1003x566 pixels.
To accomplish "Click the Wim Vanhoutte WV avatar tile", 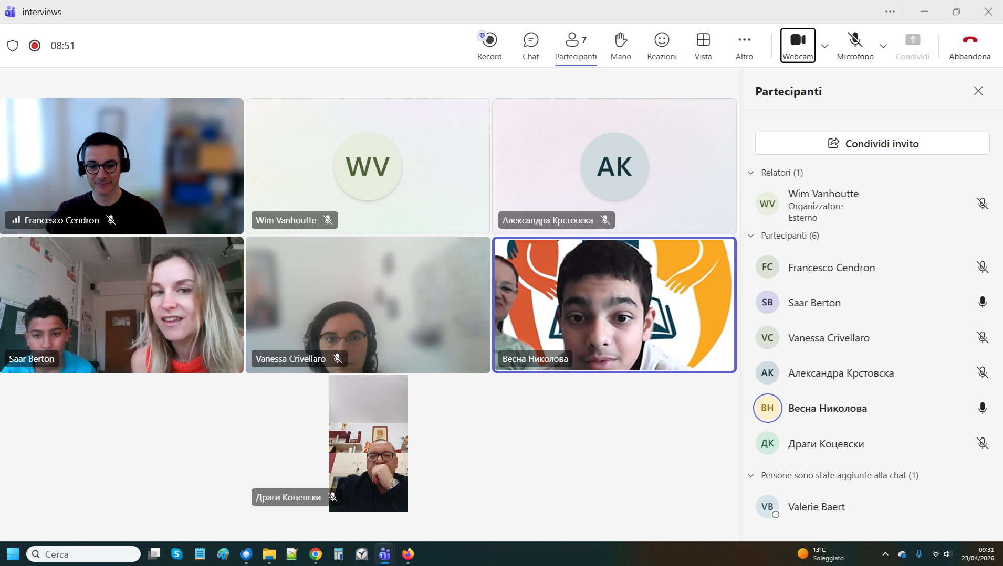I will [x=368, y=166].
